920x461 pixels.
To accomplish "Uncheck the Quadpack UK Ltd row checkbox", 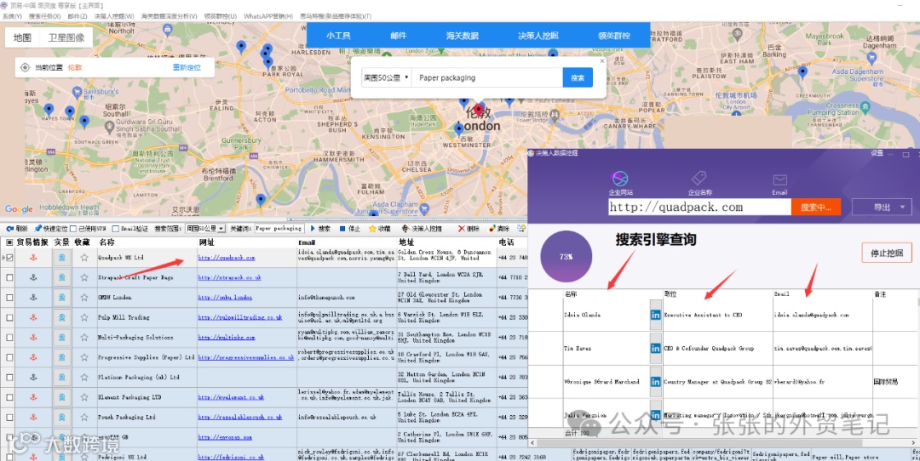I will point(10,258).
